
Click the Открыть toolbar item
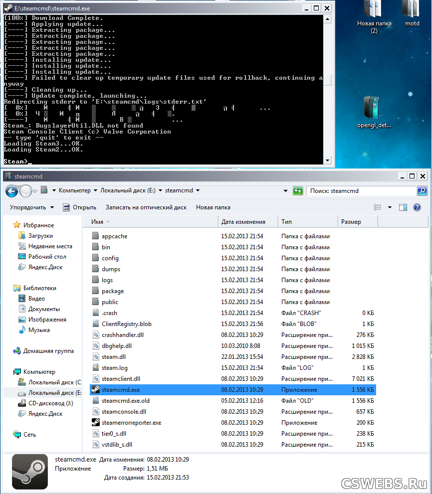click(79, 207)
